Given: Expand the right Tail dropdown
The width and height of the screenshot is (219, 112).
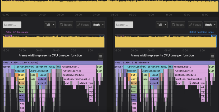Looking at the screenshot, I should coord(162,25).
